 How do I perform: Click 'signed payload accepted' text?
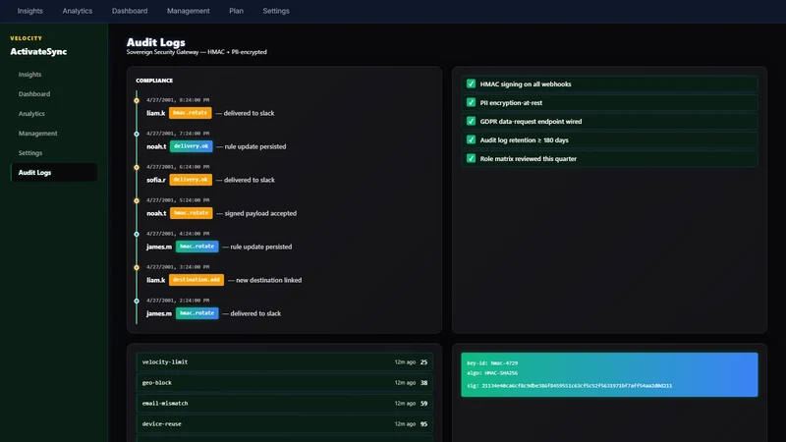point(260,213)
